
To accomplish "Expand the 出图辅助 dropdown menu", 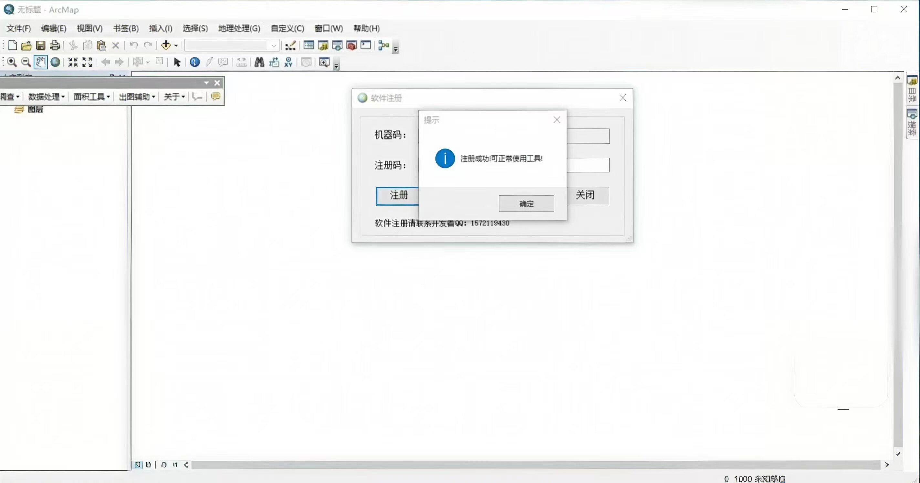I will 137,97.
